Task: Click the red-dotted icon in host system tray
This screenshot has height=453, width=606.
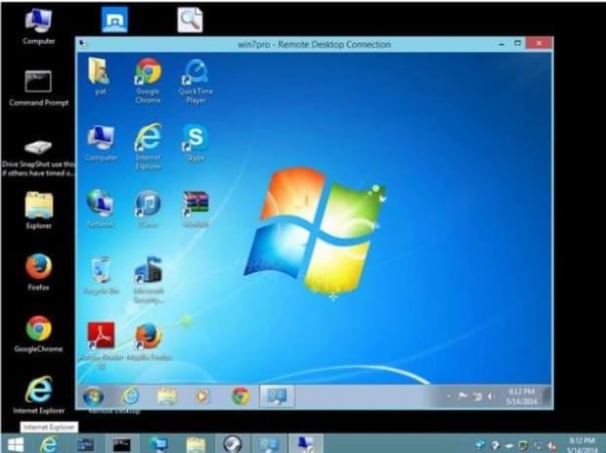Action: tap(552, 445)
